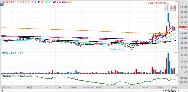Click scrollbar right arrow button
The width and height of the screenshot is (188, 92).
click(165, 90)
